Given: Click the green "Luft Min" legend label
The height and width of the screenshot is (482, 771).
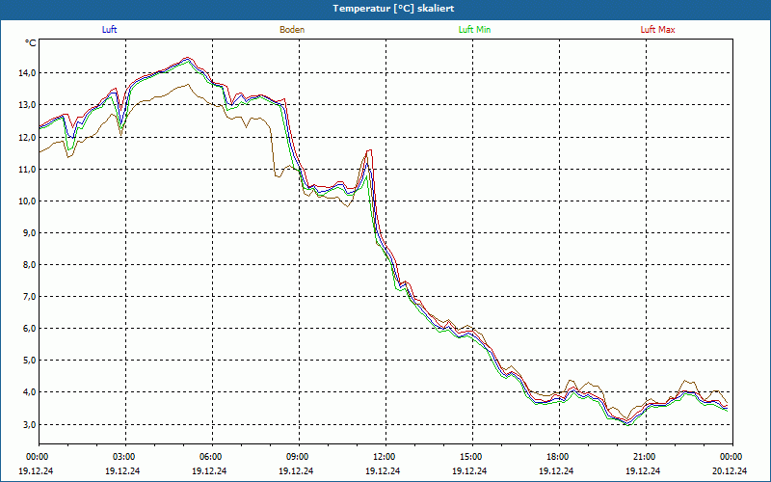Looking at the screenshot, I should point(474,30).
